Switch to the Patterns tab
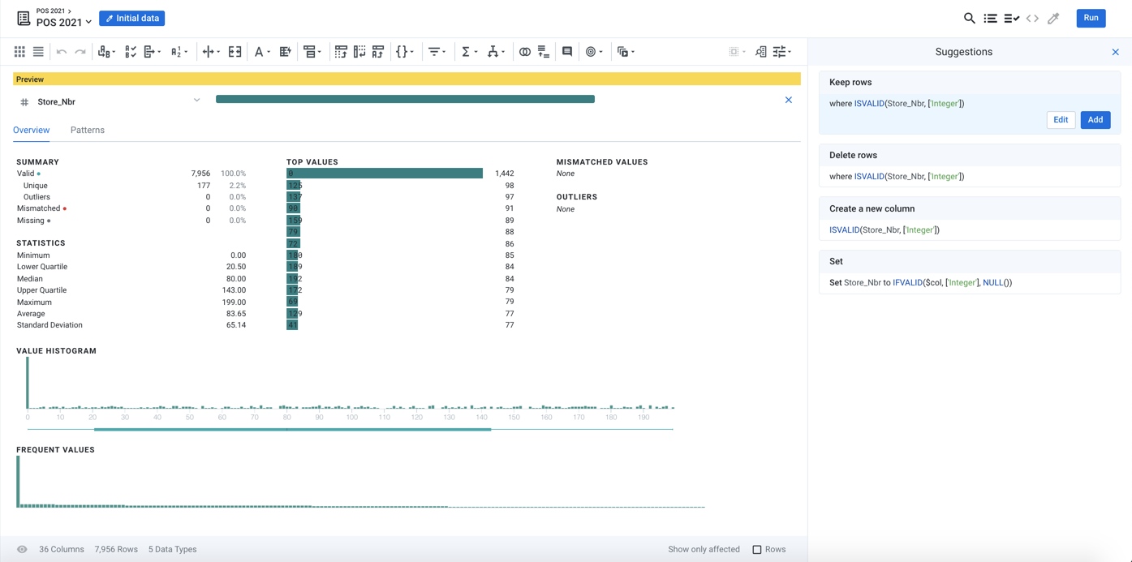The width and height of the screenshot is (1132, 562). pyautogui.click(x=88, y=130)
